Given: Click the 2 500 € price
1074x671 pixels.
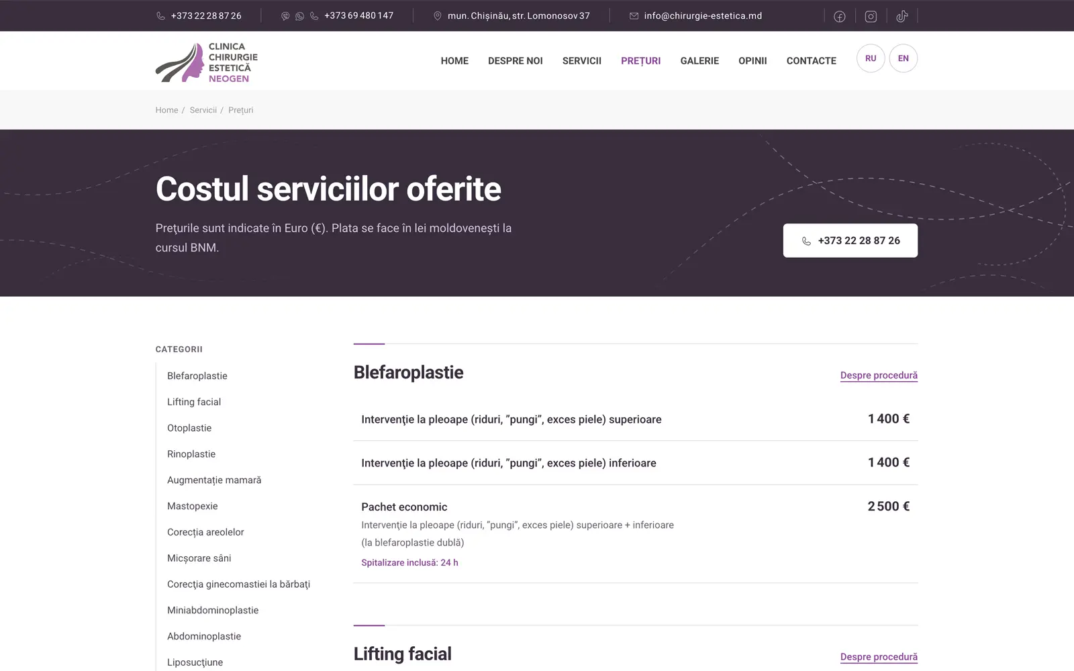Looking at the screenshot, I should tap(889, 507).
